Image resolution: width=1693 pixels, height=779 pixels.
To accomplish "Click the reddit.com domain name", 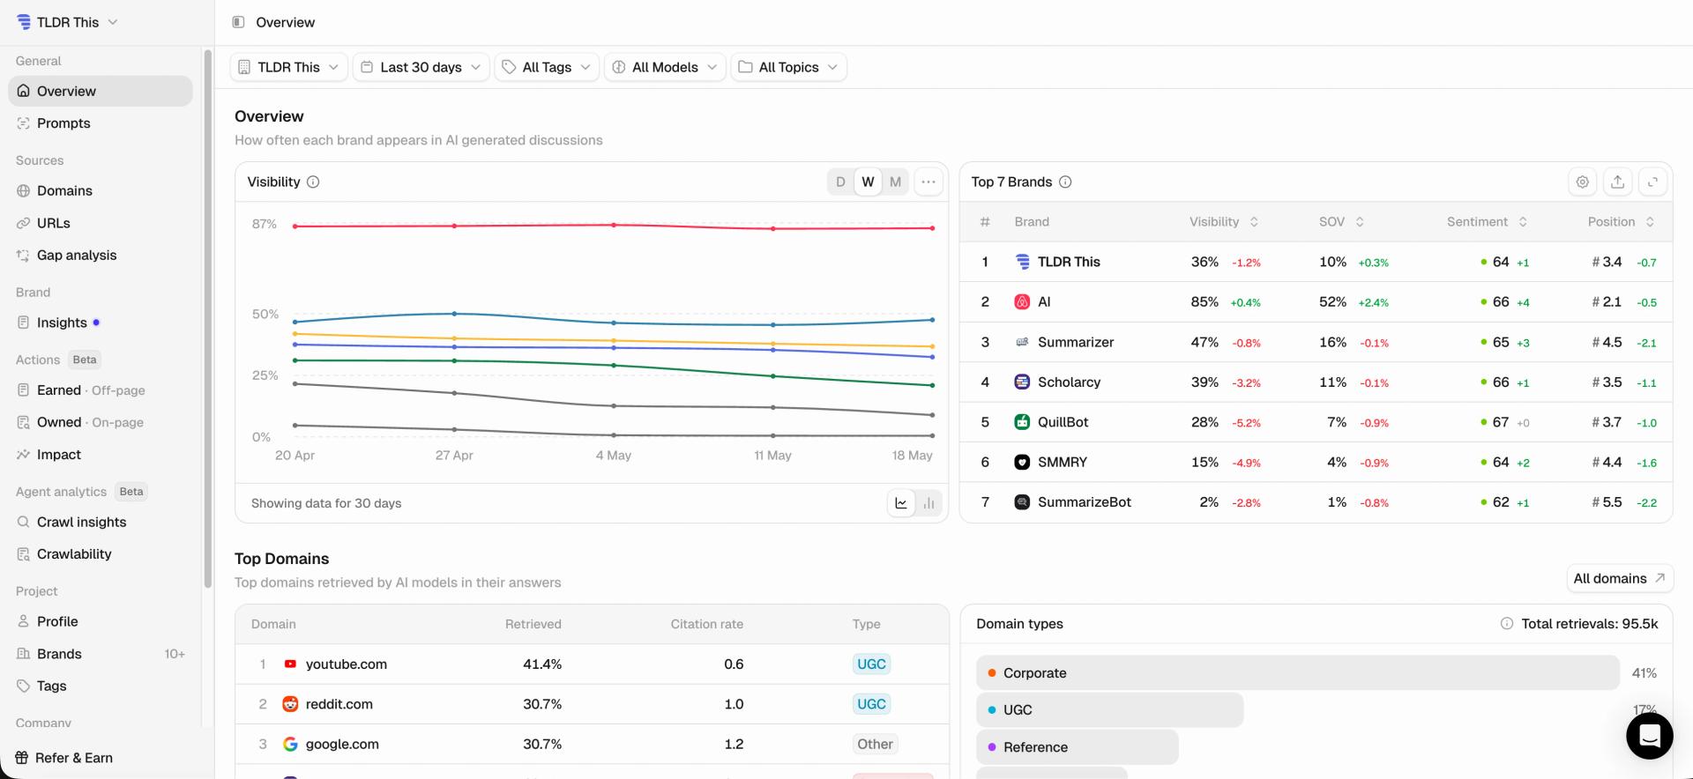I will (339, 704).
